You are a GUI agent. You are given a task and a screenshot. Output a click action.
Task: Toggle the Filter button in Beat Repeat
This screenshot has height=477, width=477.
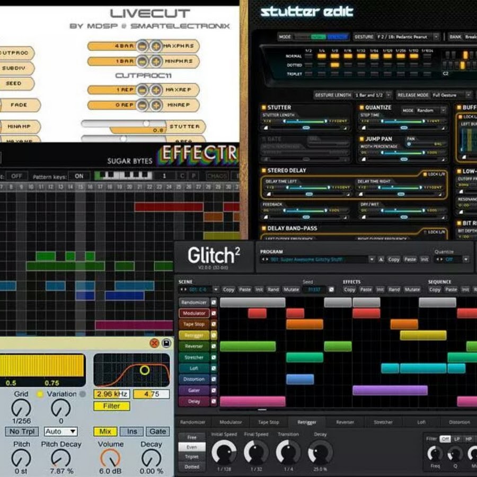coord(111,406)
